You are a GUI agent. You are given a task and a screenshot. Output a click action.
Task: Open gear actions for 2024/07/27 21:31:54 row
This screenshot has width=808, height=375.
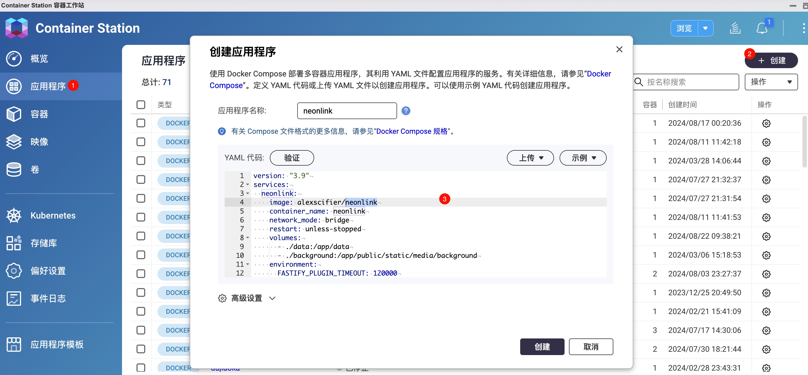click(766, 199)
